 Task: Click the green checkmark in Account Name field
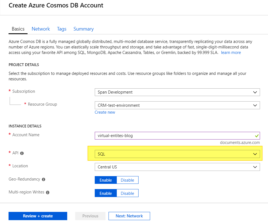(x=257, y=136)
